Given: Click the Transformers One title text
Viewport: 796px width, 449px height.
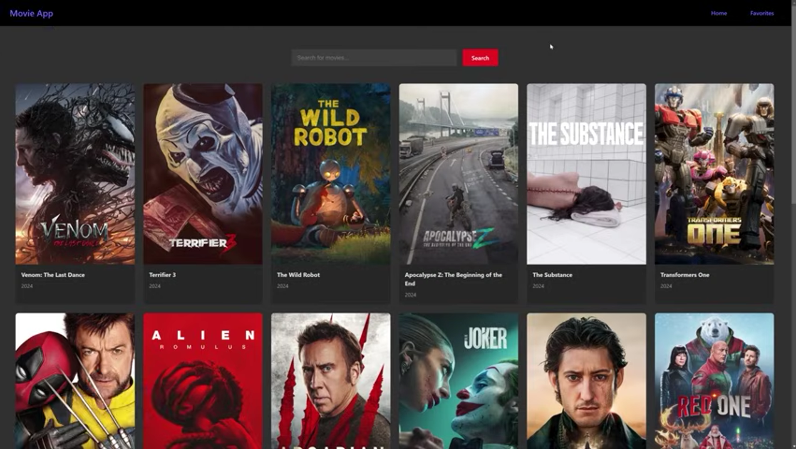Looking at the screenshot, I should 684,275.
